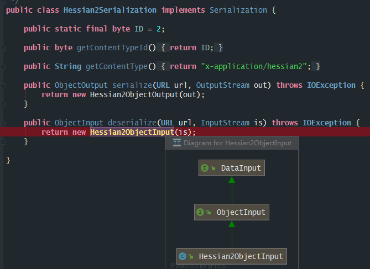
Task: Collapse the Hessian2Serialization class body fold marker
Action: point(3,10)
